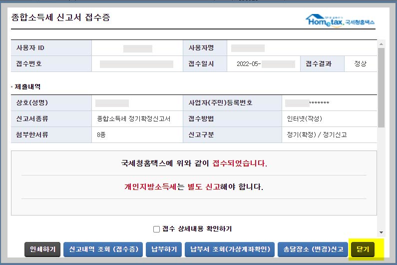Viewport: 397px width, 265px height.
Task: Click the 신고서종류 label cell
Action: [x=51, y=118]
